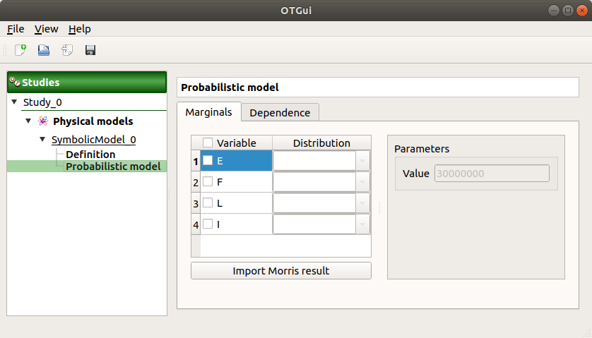Switch to the Dependence tab

tap(280, 113)
